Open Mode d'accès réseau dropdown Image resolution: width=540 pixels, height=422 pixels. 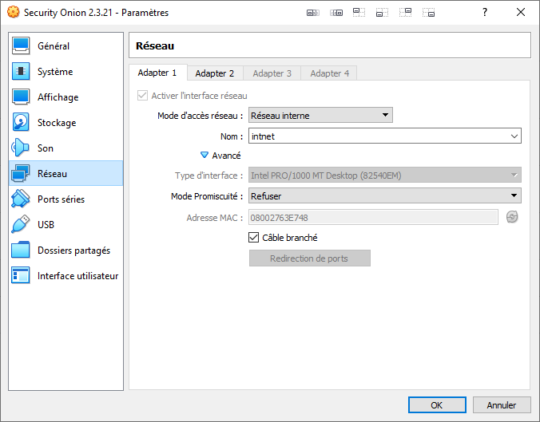(320, 115)
